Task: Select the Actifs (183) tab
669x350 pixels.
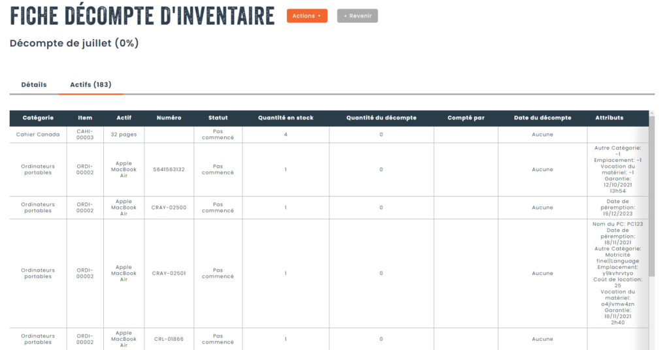Action: coord(91,85)
